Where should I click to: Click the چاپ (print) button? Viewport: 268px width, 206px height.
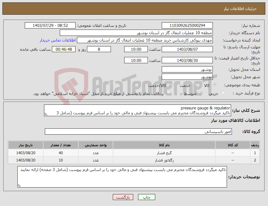pos(147,197)
